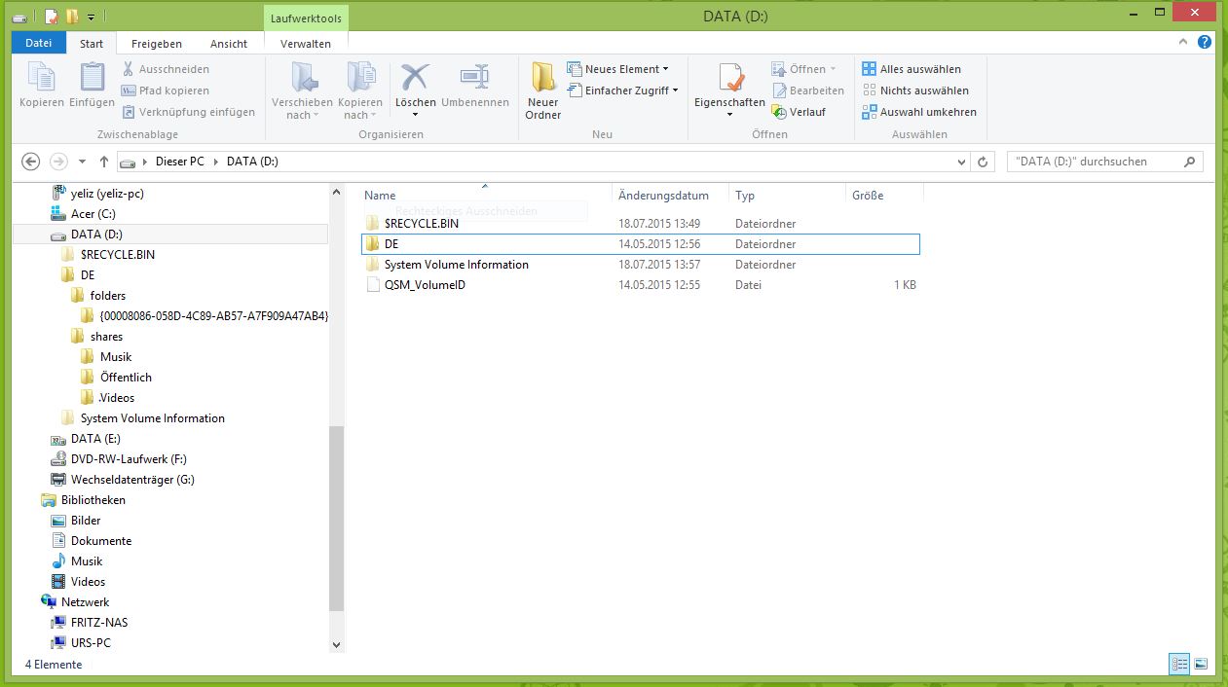Screen dimensions: 1228x687
Task: Switch to the Ansicht ribbon tab
Action: pos(229,44)
